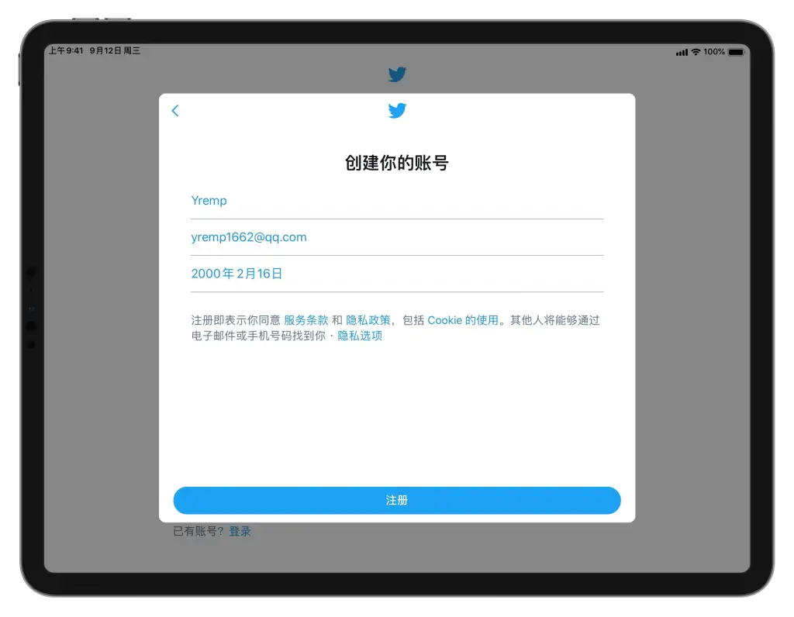Click the dimmed Twitter bird above the dialog

pos(397,74)
